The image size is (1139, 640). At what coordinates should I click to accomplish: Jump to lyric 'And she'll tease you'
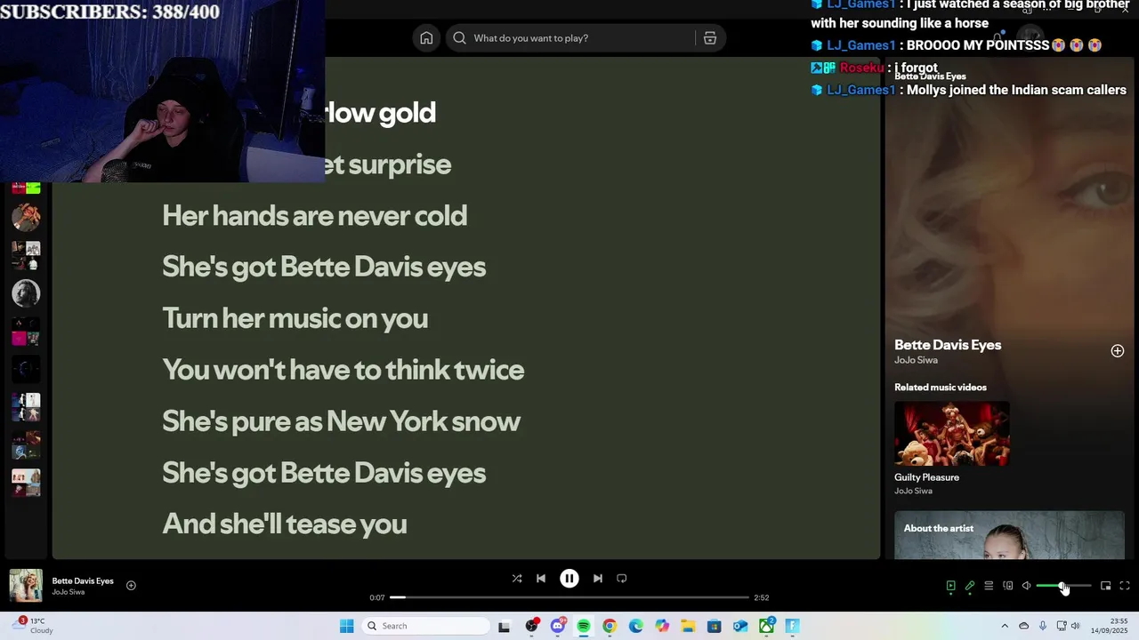(x=284, y=524)
